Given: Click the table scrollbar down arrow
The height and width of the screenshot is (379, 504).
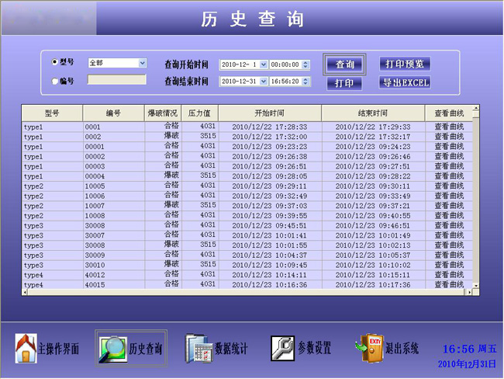Looking at the screenshot, I should point(476,287).
